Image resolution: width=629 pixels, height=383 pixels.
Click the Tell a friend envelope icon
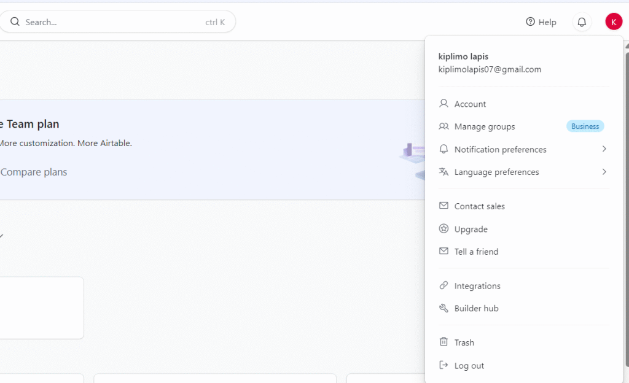point(443,251)
